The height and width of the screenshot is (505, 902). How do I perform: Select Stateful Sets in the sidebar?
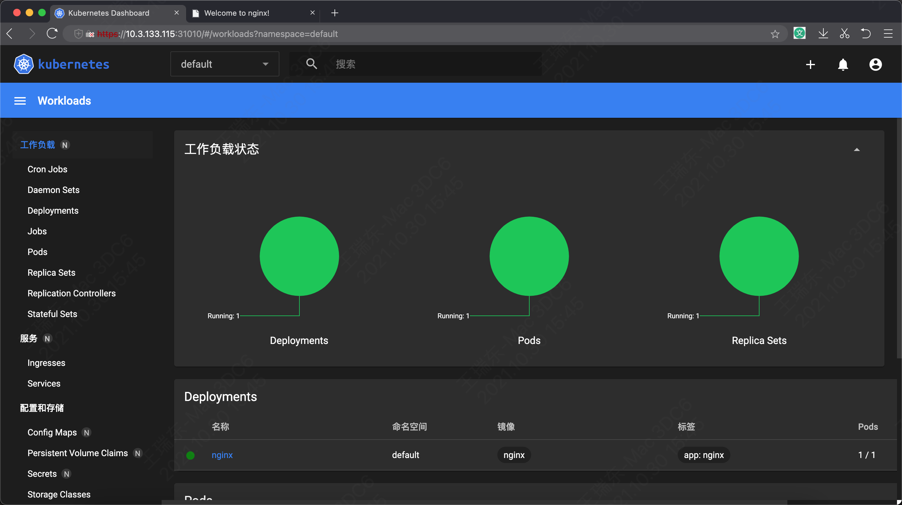click(x=52, y=314)
